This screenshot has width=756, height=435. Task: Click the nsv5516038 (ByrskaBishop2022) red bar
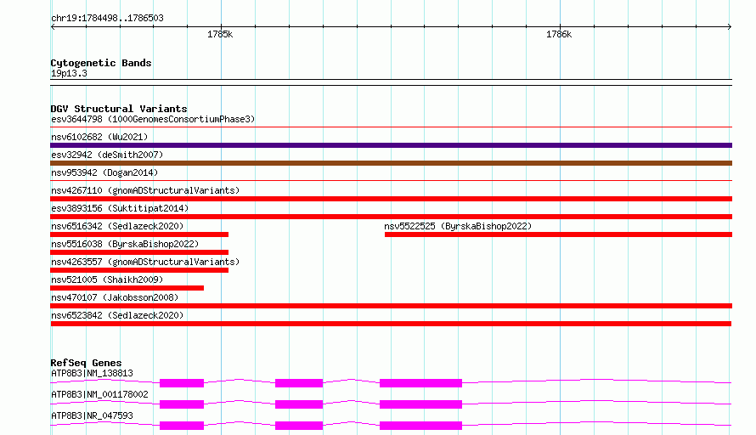(139, 252)
